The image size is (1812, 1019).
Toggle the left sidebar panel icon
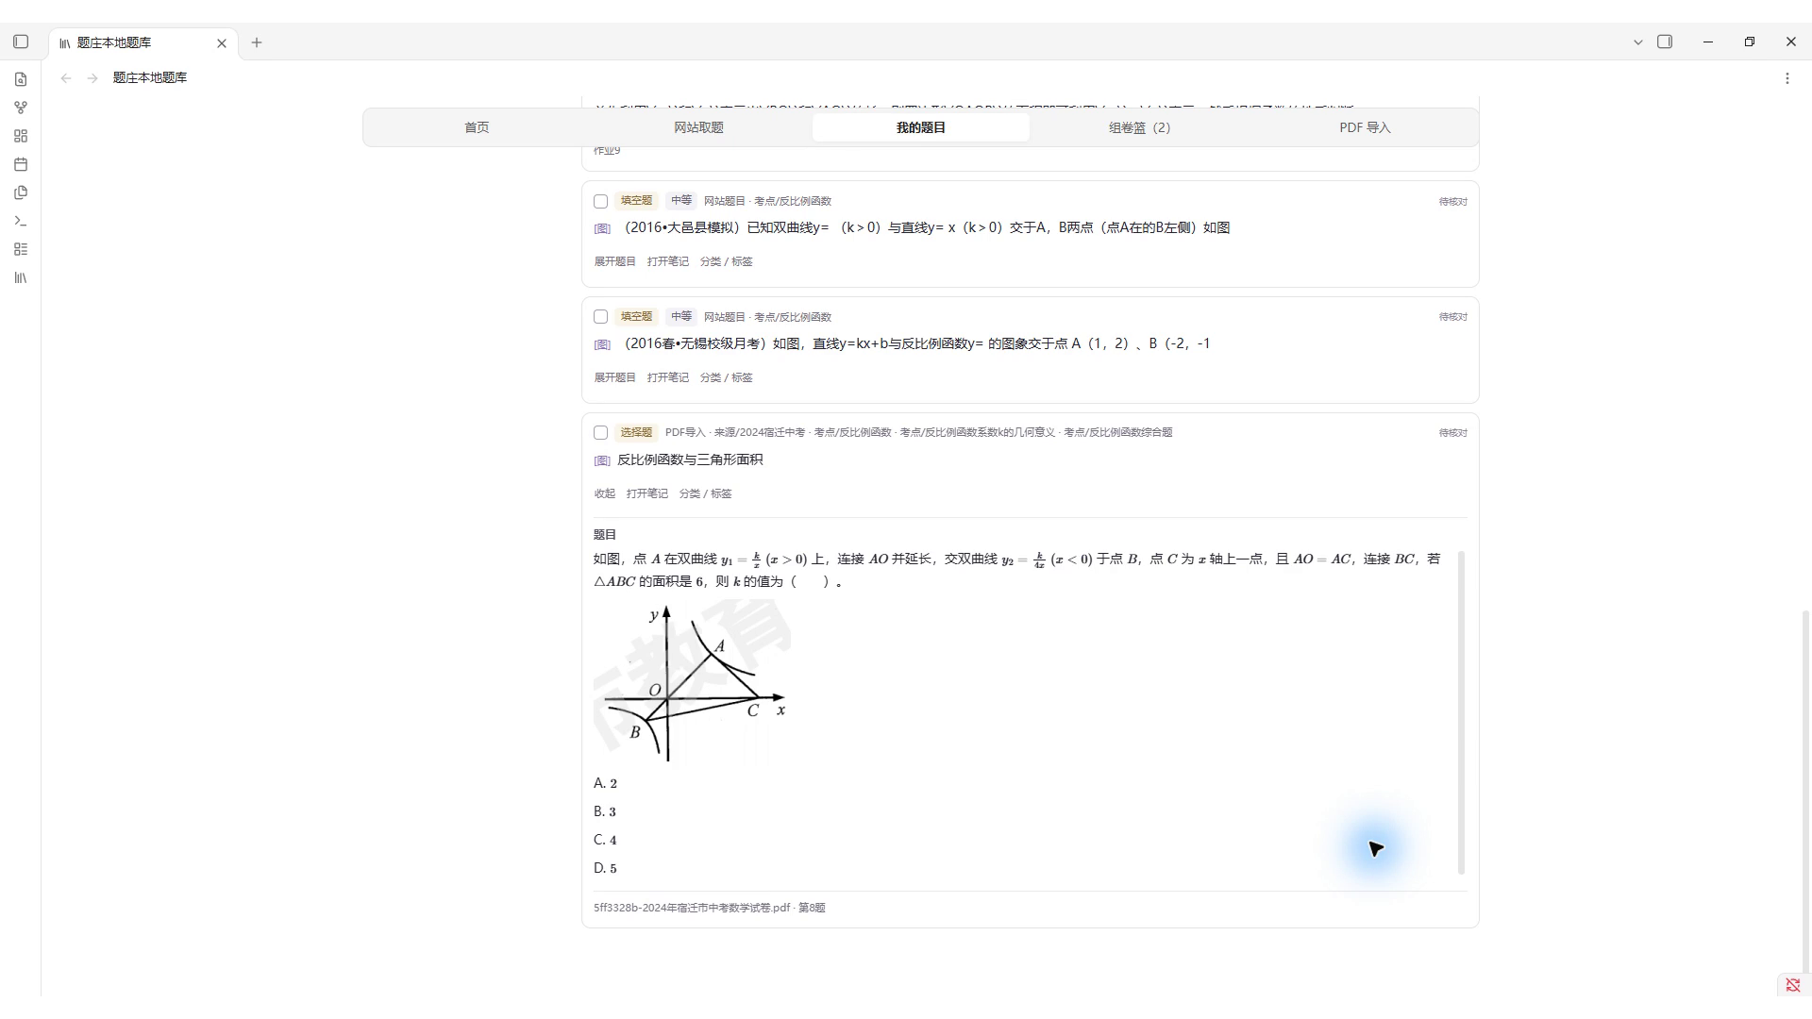(21, 42)
